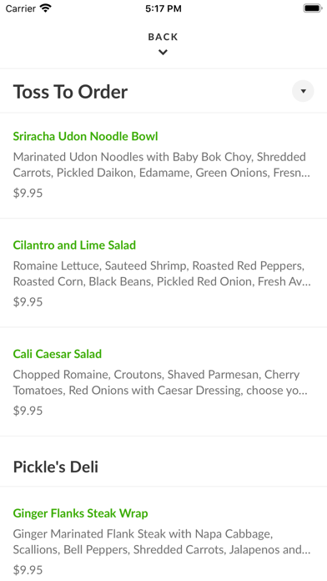Tap the $9.95 price under Cilantro Lime Salad

coord(28,302)
